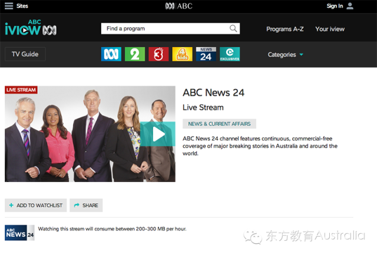Select the News 24 channel icon
The image size is (377, 255).
point(206,54)
